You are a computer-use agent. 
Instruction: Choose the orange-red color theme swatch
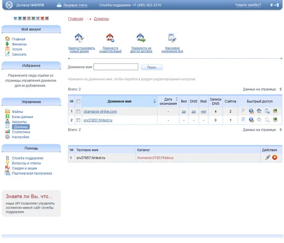click(42, 19)
